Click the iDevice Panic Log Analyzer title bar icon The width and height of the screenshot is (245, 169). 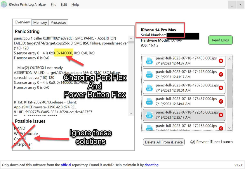pos(4,4)
